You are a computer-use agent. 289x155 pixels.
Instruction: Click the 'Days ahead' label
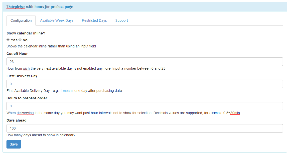(x=16, y=120)
